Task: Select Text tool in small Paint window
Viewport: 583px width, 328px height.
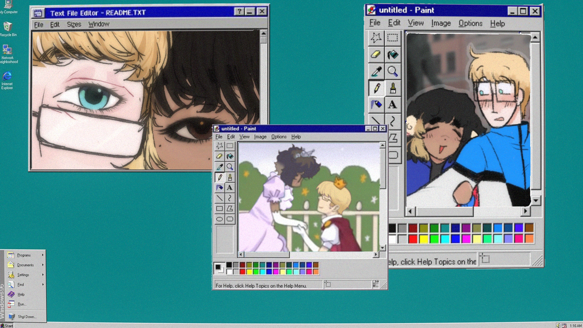Action: tap(230, 188)
